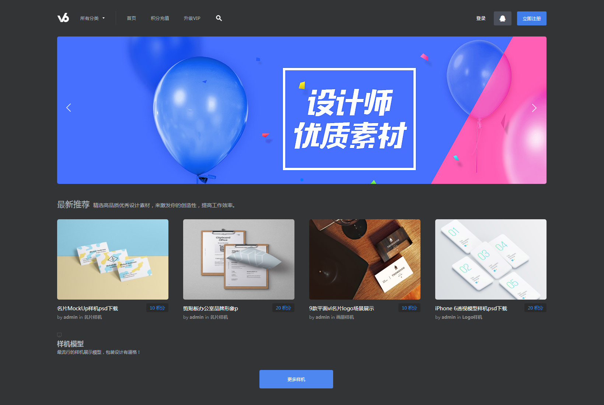The height and width of the screenshot is (405, 604).
Task: Open the search magnifier icon
Action: (219, 18)
